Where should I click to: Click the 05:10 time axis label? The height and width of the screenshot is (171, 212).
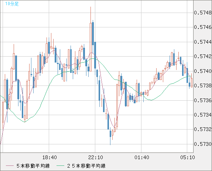188,157
